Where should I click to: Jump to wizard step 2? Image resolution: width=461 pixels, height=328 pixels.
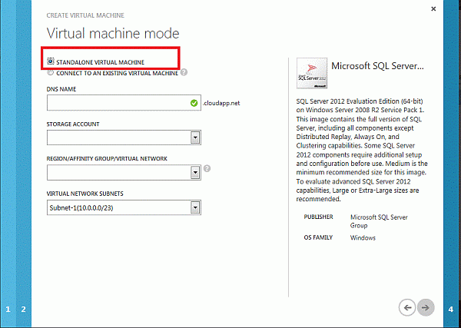pos(24,310)
